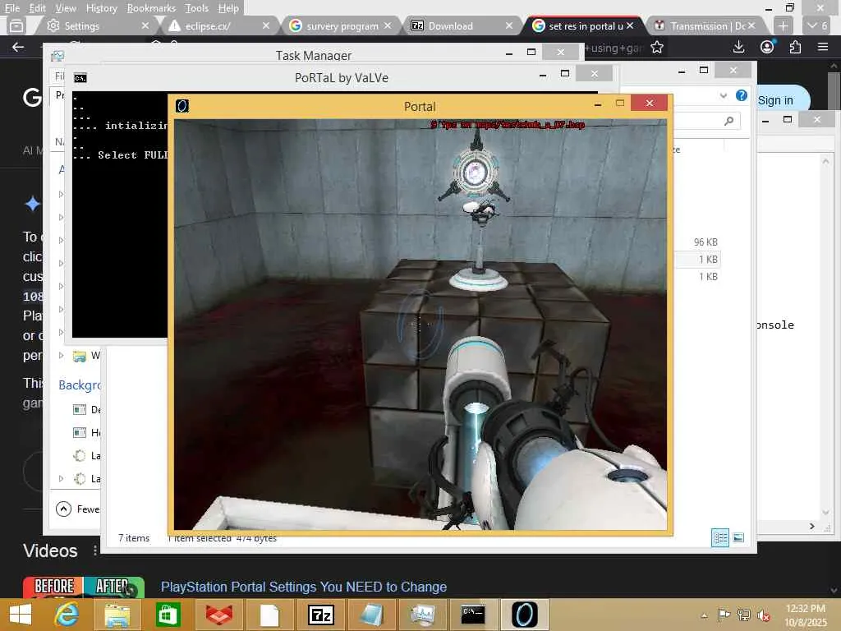Open File Explorer from the taskbar
This screenshot has width=841, height=631.
point(117,615)
